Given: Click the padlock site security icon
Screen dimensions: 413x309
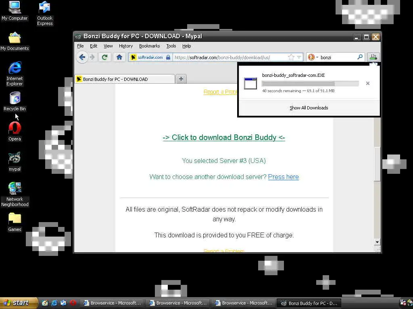Looking at the screenshot, I should tap(168, 57).
